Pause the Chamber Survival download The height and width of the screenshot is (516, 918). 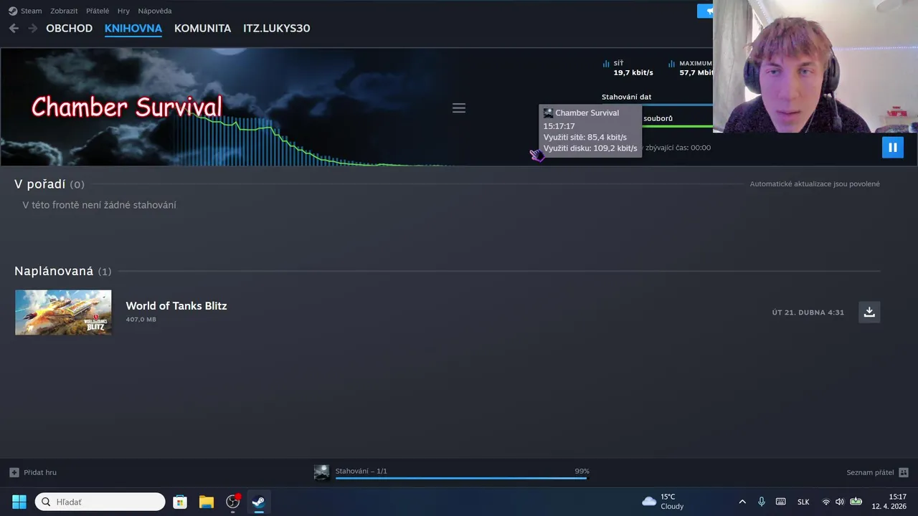[x=893, y=148]
